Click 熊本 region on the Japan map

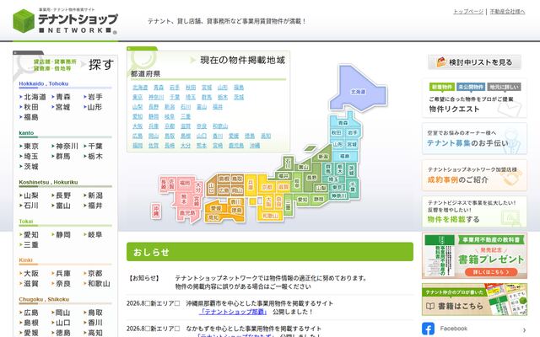tap(184, 200)
